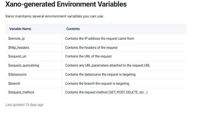
Task: Select the $request_querystring variable name
Action: [24, 65]
